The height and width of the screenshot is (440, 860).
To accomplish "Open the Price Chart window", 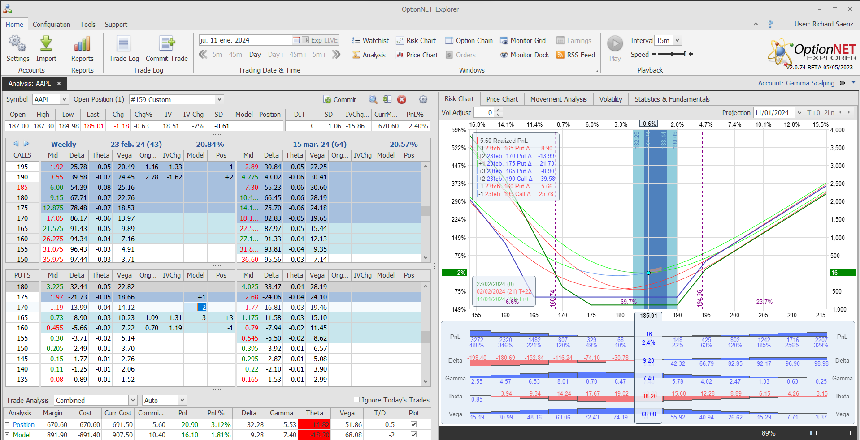I will click(x=417, y=55).
